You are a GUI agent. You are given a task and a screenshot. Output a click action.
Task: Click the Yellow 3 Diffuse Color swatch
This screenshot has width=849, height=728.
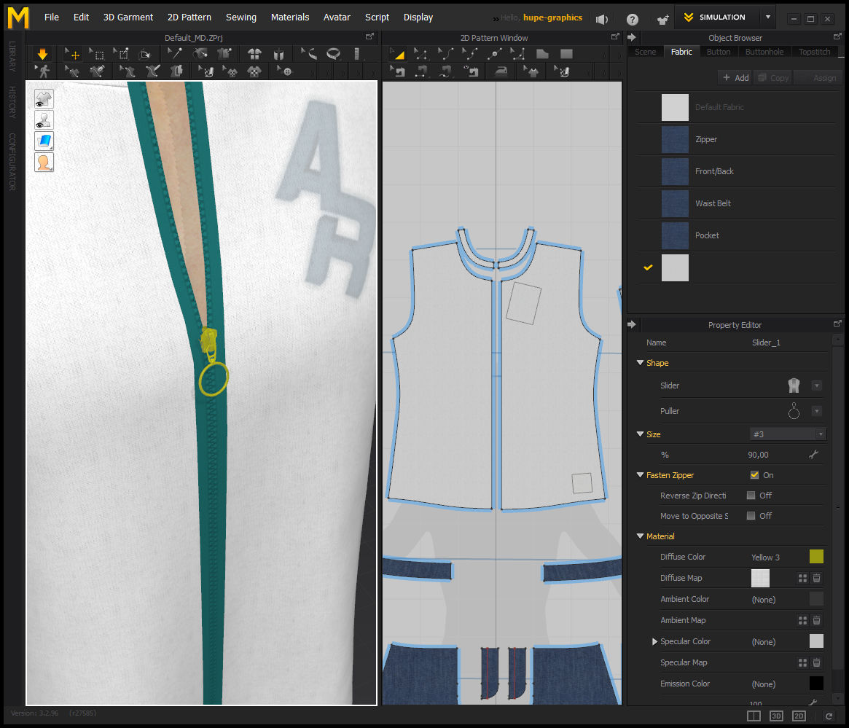816,557
